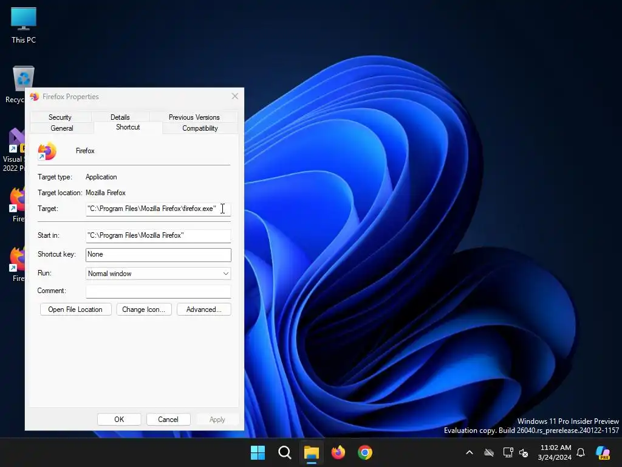Open File Explorer from the taskbar

[x=312, y=452]
